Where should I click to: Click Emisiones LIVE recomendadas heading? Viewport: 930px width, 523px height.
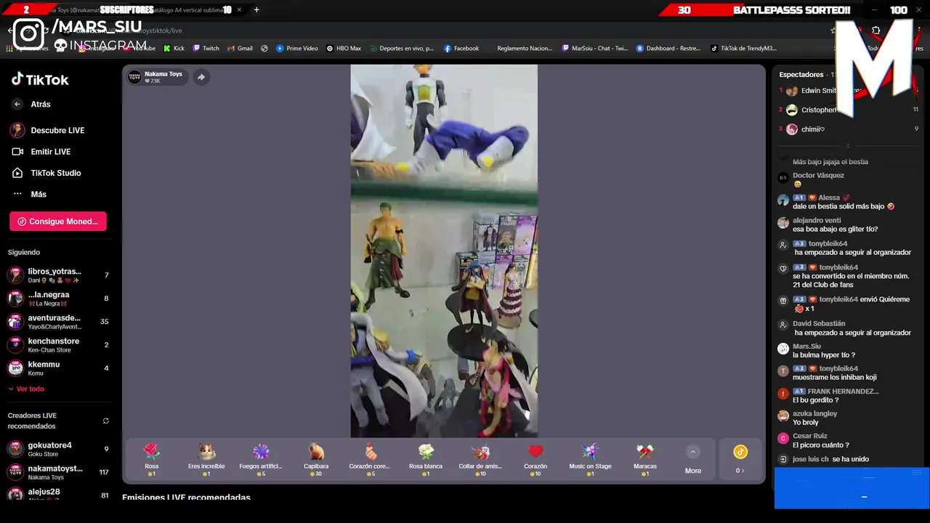pos(186,498)
